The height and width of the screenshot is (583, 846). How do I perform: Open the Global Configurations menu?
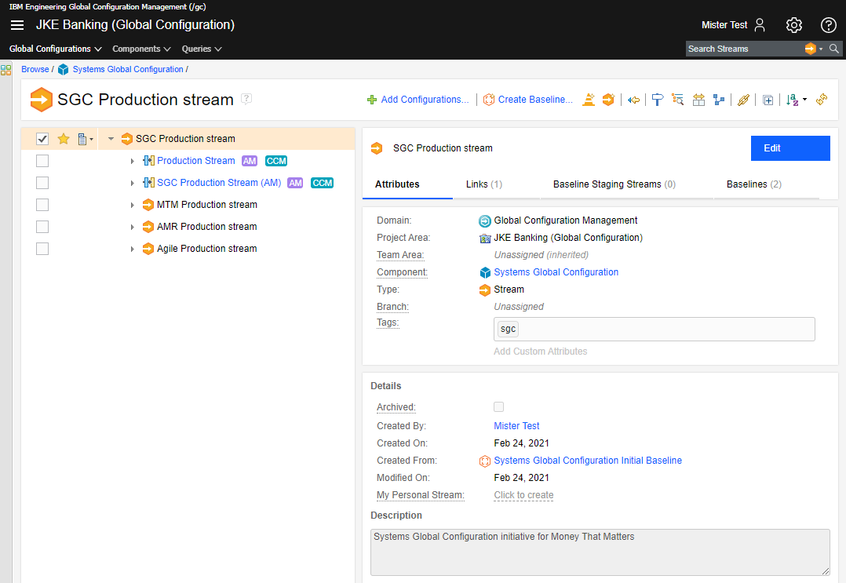click(55, 49)
